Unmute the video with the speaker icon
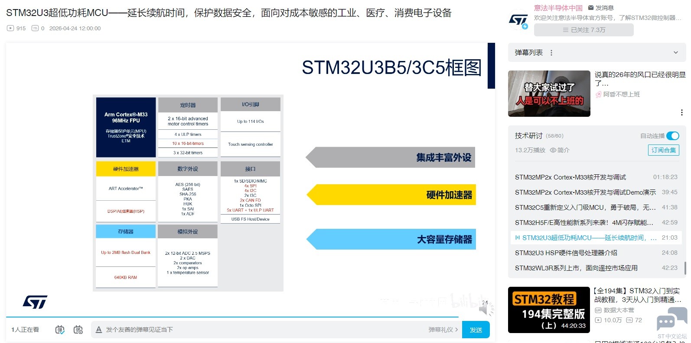 (x=485, y=309)
